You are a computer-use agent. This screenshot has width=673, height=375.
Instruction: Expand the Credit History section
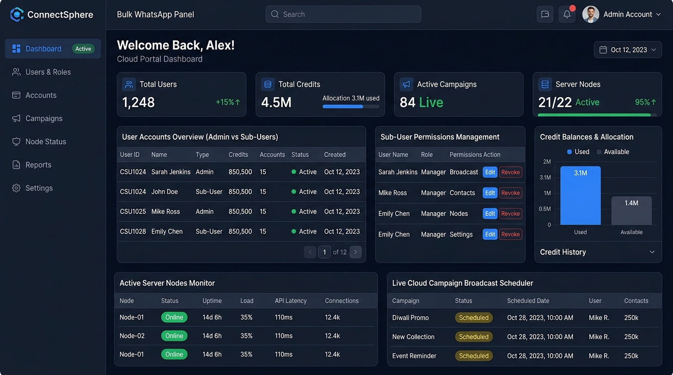598,252
